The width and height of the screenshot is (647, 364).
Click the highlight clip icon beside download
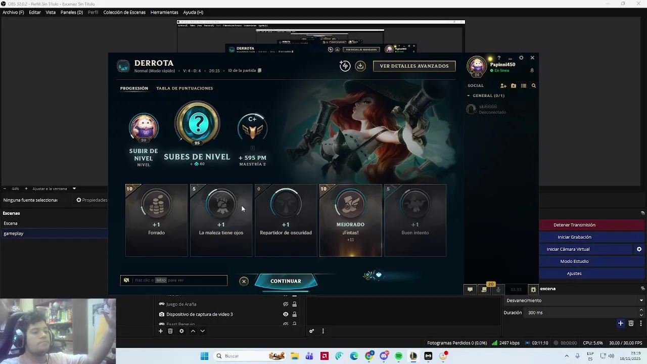point(345,66)
